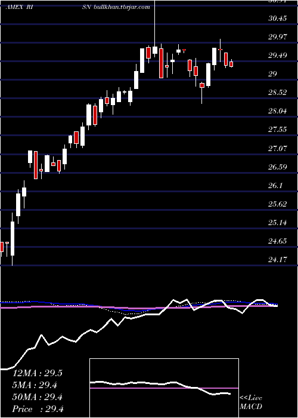
Task: Click the 27.07 price axis label
Action: coord(278,148)
